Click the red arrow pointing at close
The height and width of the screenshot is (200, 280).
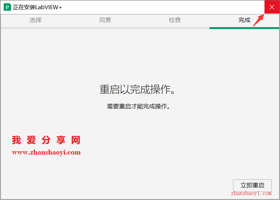(258, 20)
